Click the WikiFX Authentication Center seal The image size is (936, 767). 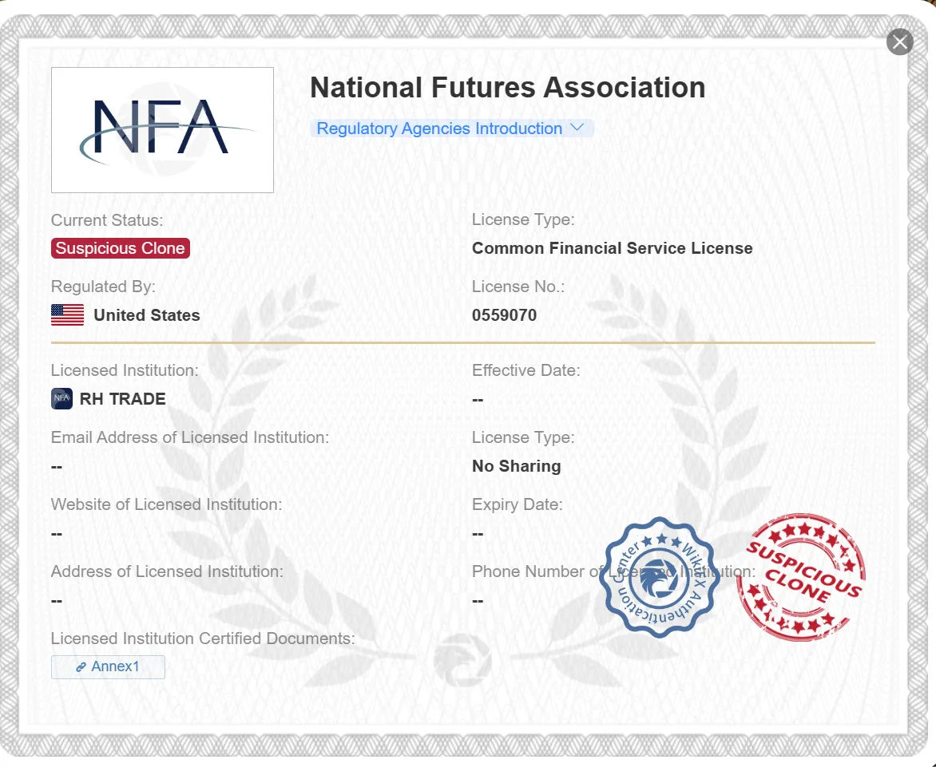click(x=660, y=577)
